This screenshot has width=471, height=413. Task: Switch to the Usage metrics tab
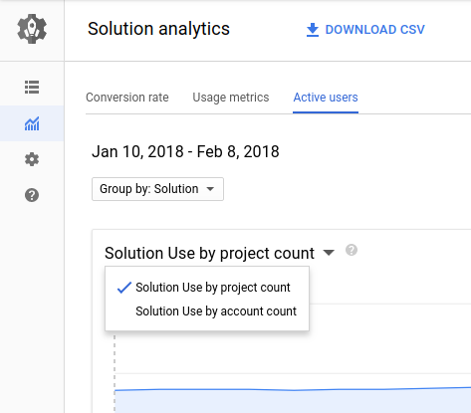tap(231, 98)
